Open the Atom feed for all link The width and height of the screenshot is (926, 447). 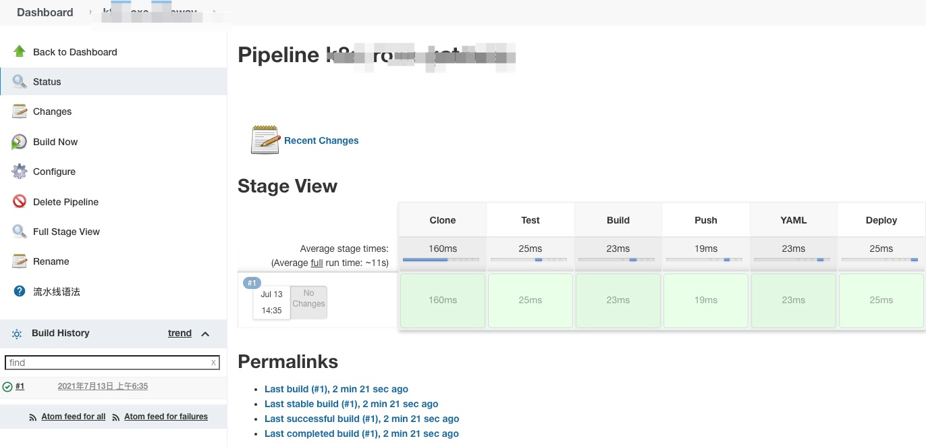(x=73, y=417)
